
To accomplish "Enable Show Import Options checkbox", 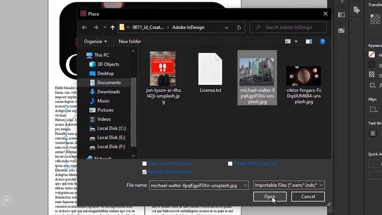I will point(144,164).
